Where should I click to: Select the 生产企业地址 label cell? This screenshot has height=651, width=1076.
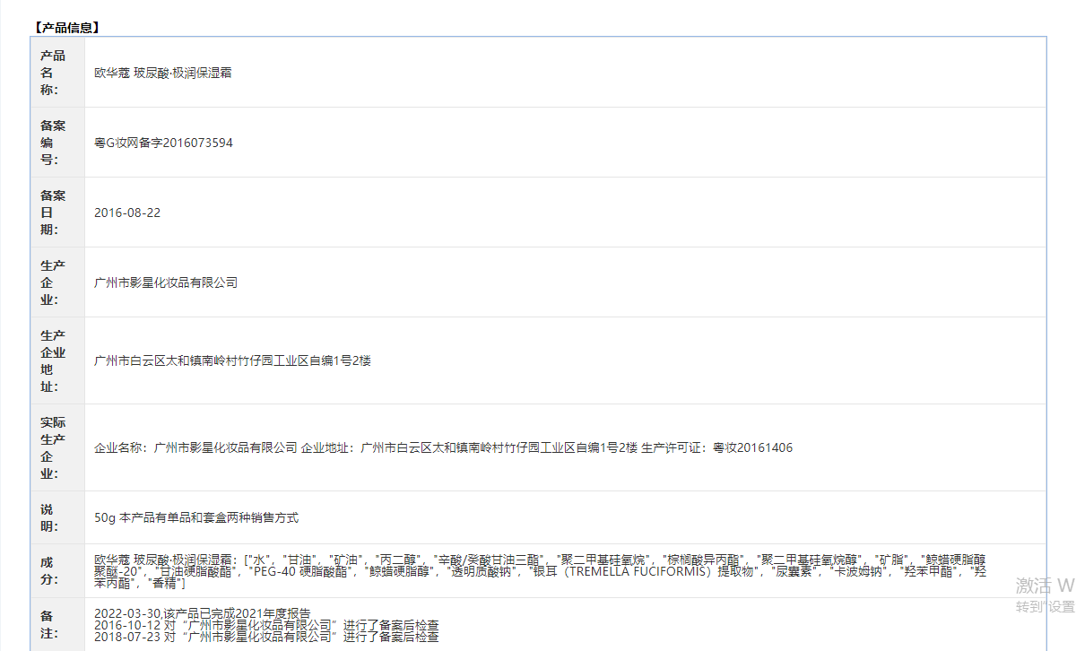tap(57, 360)
